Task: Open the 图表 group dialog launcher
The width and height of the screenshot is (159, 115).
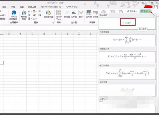Action: pos(53,23)
